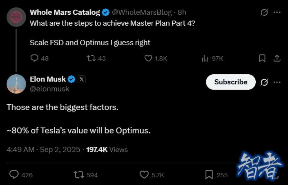288x185 pixels.
Task: Bookmark the Whole Mars Catalog post
Action: 262,58
